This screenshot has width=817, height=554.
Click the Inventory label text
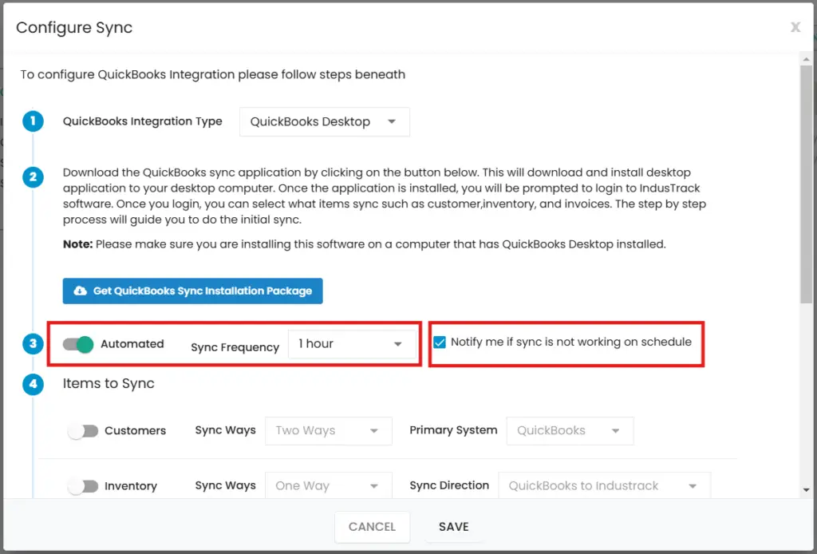tap(131, 486)
